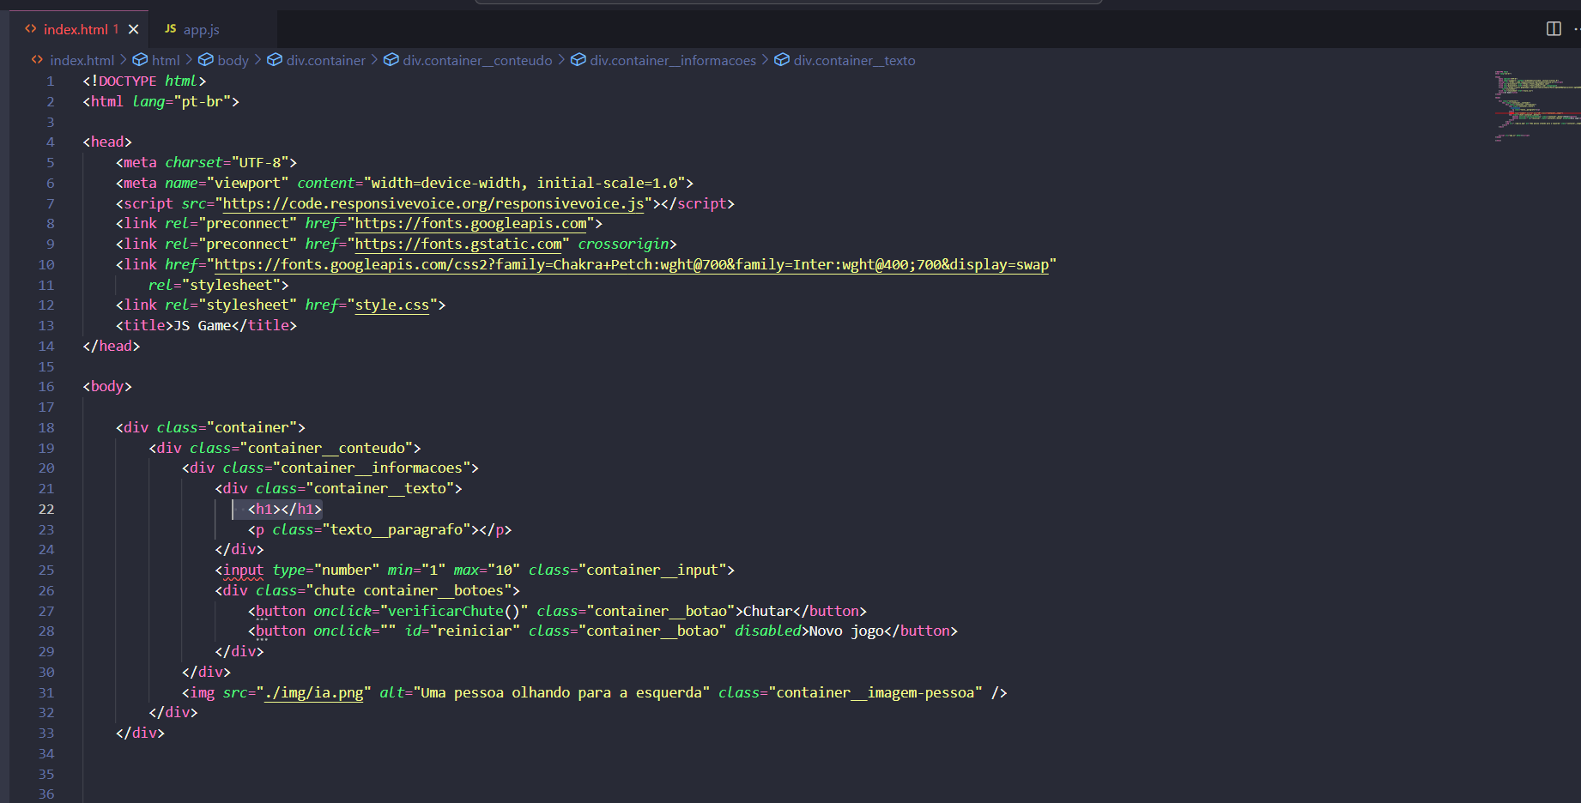Viewport: 1581px width, 803px height.
Task: Click the JS Game title text
Action: [x=202, y=326]
